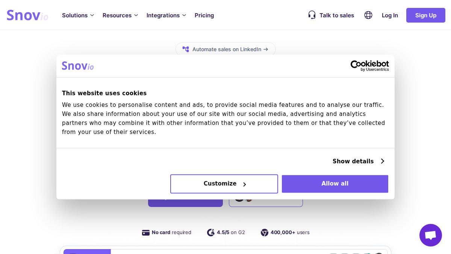Image resolution: width=451 pixels, height=254 pixels.
Task: Click the Cookiebot by Usercentrics logo
Action: (x=369, y=66)
